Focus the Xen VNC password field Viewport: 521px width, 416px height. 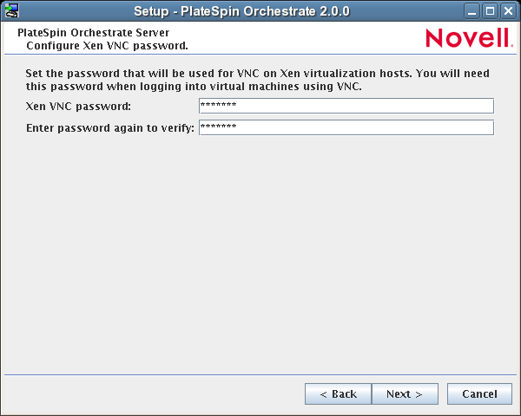tap(346, 106)
